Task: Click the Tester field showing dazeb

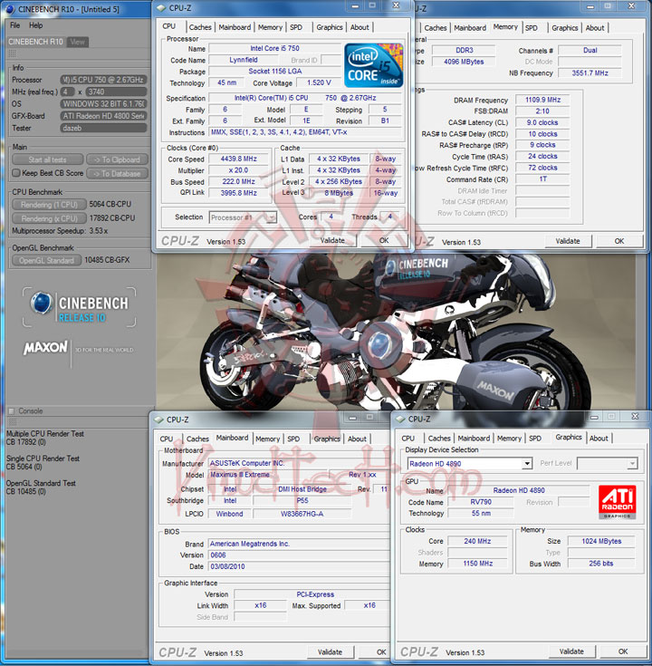Action: (103, 128)
